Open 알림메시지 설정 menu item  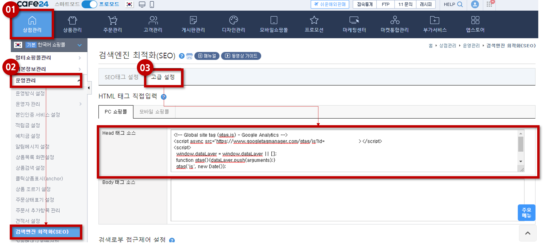(32, 147)
